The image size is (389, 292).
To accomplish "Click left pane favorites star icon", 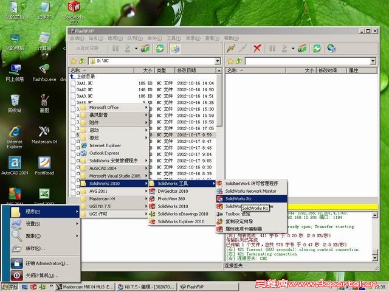I will [73, 61].
